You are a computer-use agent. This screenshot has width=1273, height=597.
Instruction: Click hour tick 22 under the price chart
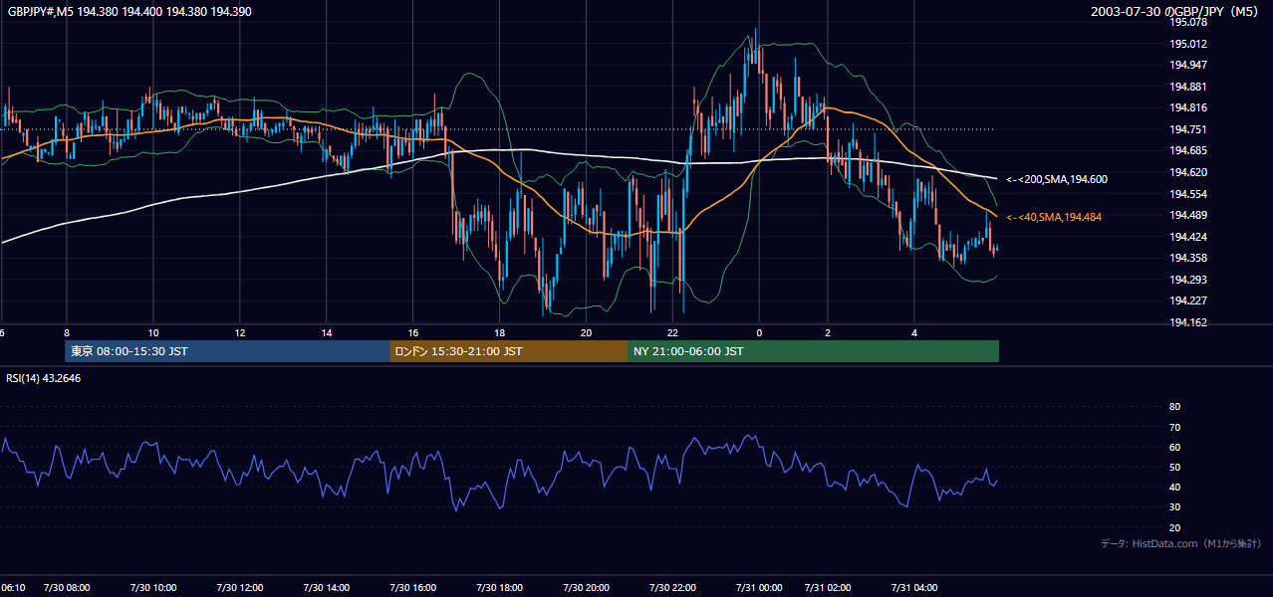click(x=673, y=332)
